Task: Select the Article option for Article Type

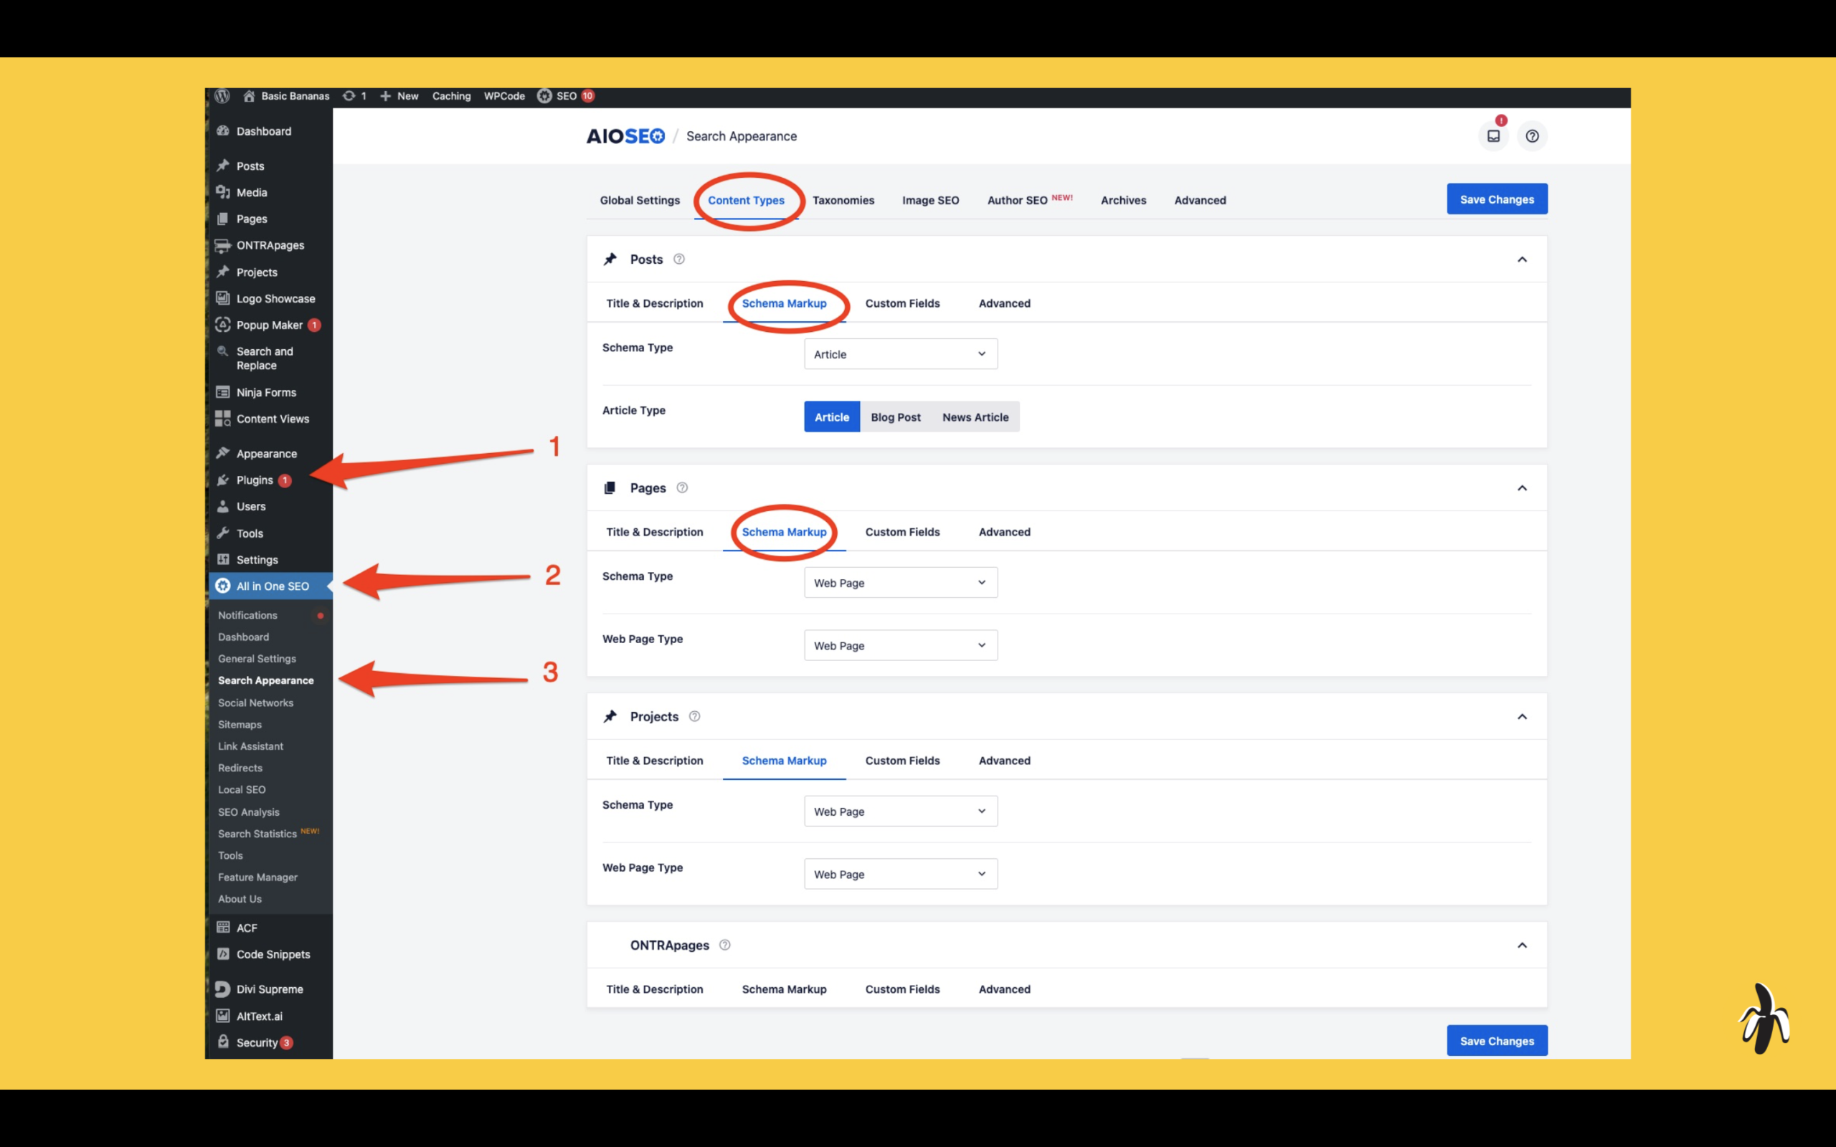Action: click(x=832, y=417)
